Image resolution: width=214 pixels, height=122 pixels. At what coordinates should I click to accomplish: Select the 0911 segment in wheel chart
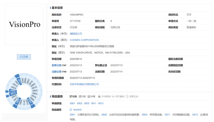(x=20, y=81)
